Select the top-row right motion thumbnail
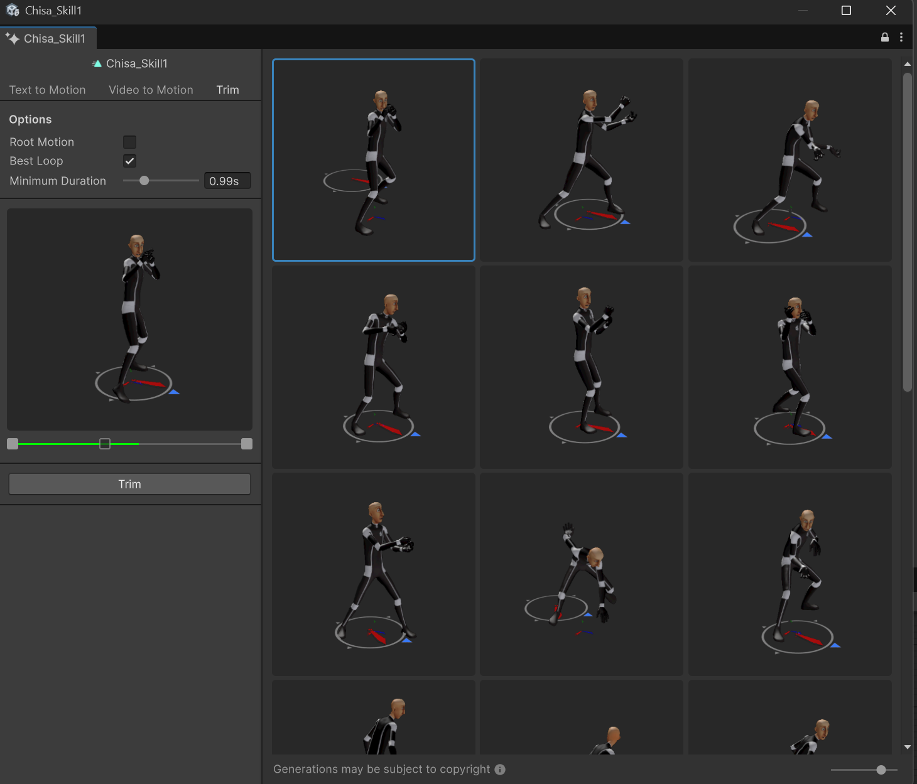The width and height of the screenshot is (917, 784). (x=790, y=160)
